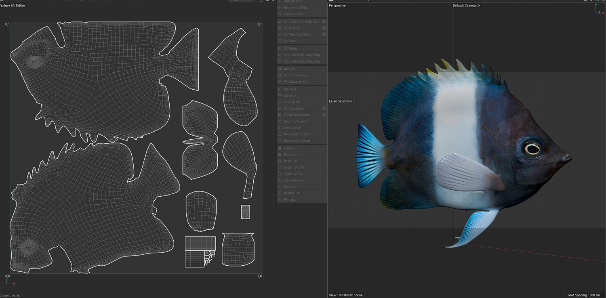
Task: Click the Default Camera label
Action: point(464,6)
